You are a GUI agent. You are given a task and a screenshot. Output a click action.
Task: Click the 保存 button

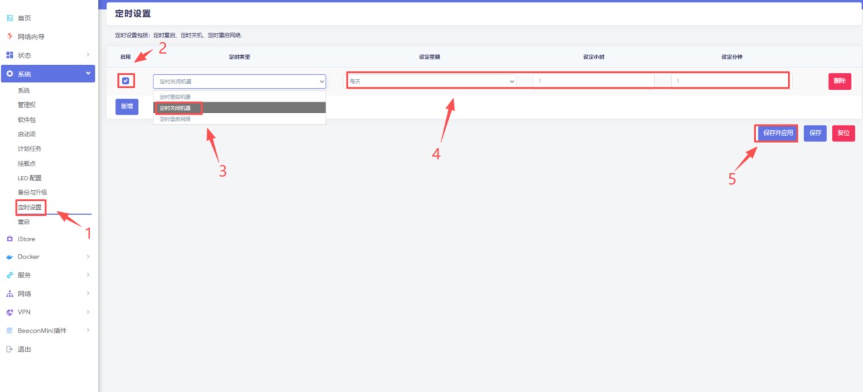click(815, 133)
